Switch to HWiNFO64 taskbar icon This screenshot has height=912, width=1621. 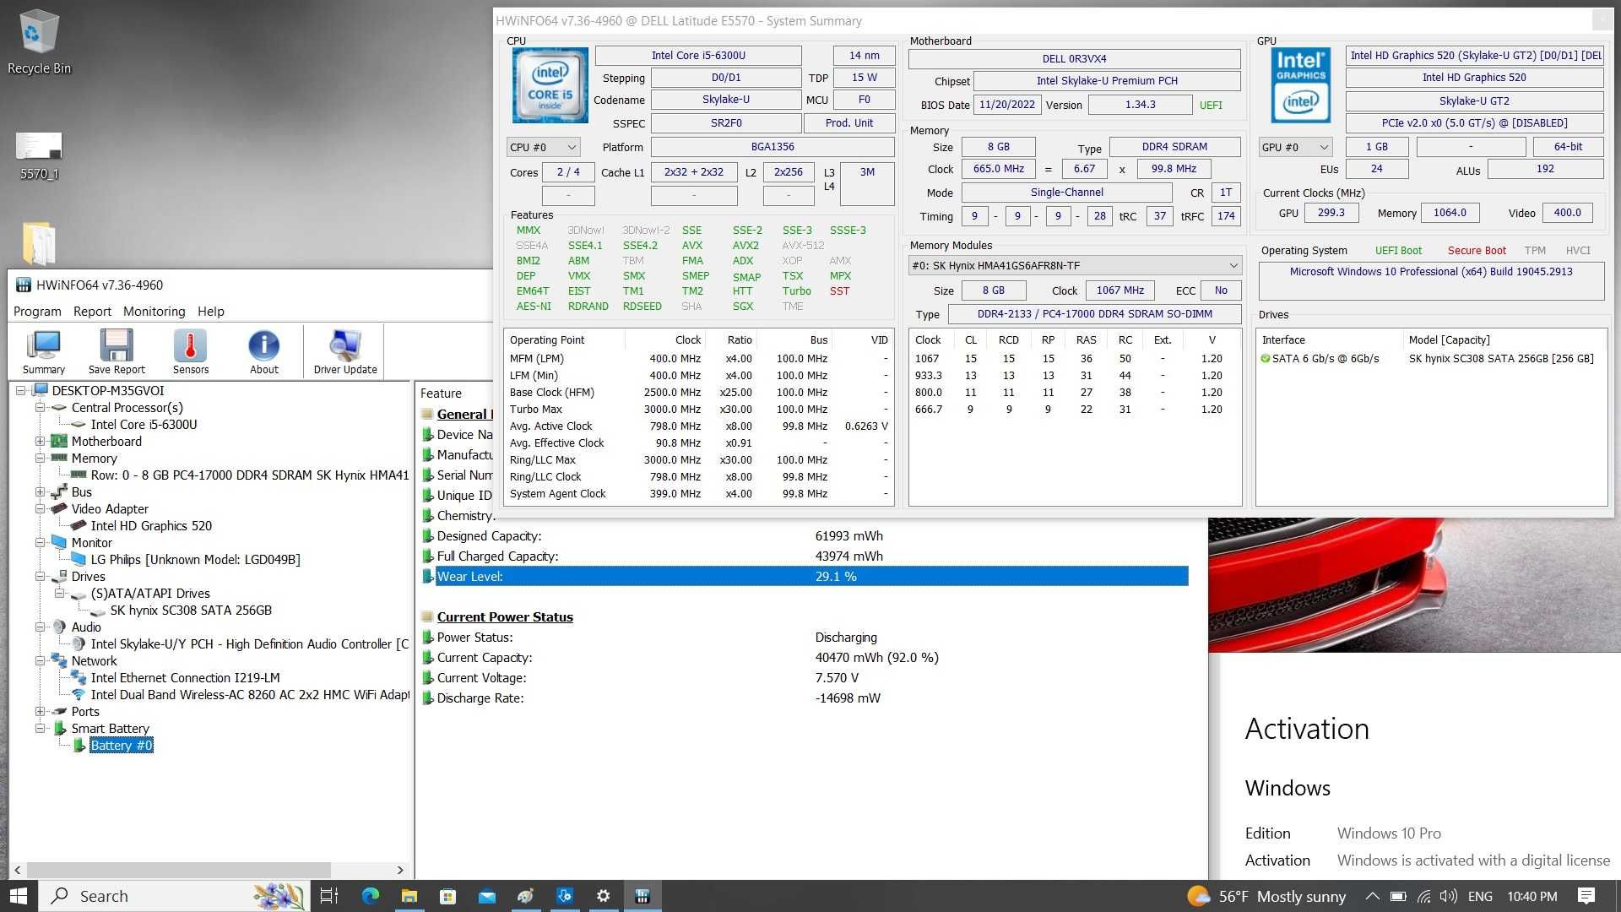point(642,896)
